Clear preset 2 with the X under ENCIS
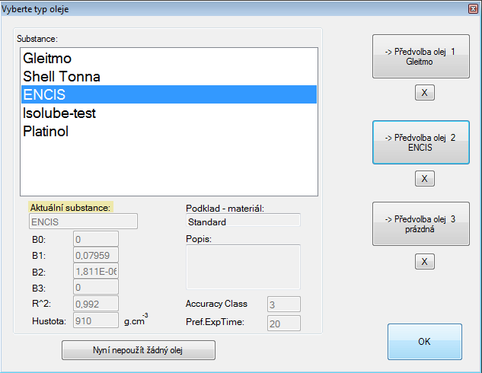 pos(425,179)
